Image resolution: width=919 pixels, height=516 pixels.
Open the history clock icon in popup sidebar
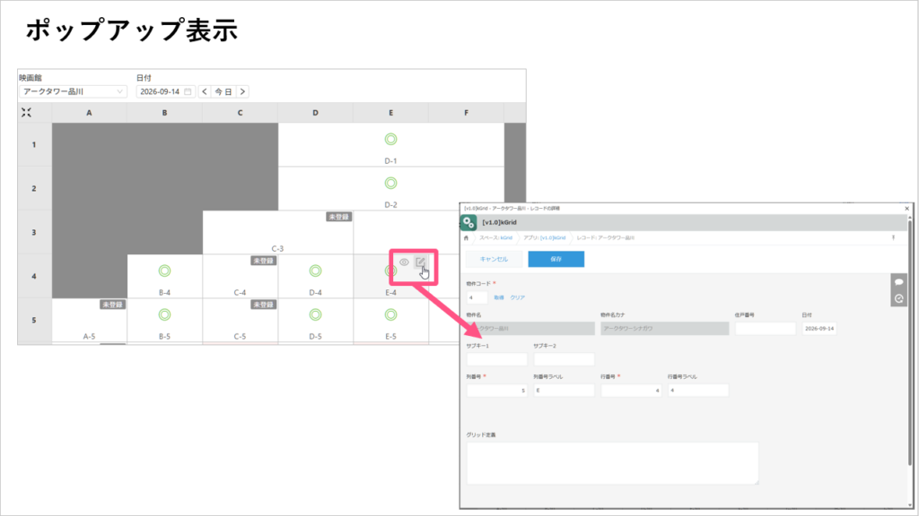tap(899, 298)
